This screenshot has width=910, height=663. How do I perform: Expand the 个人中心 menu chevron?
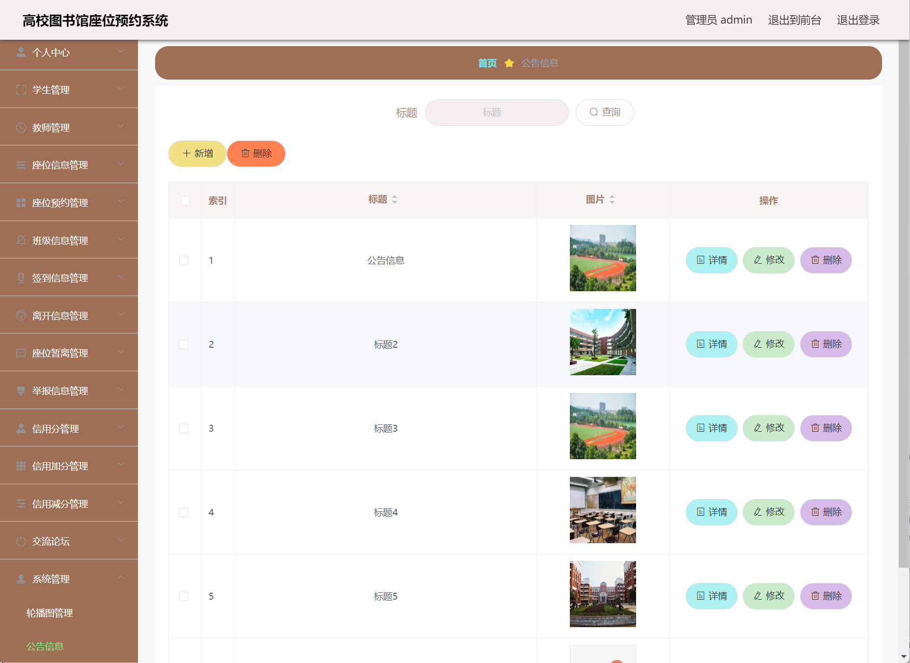pos(121,51)
